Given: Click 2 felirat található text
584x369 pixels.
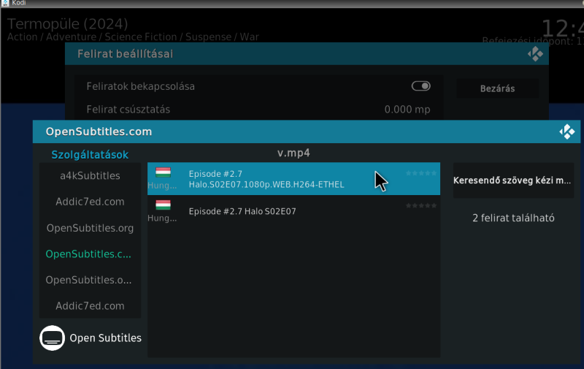Looking at the screenshot, I should click(x=513, y=218).
